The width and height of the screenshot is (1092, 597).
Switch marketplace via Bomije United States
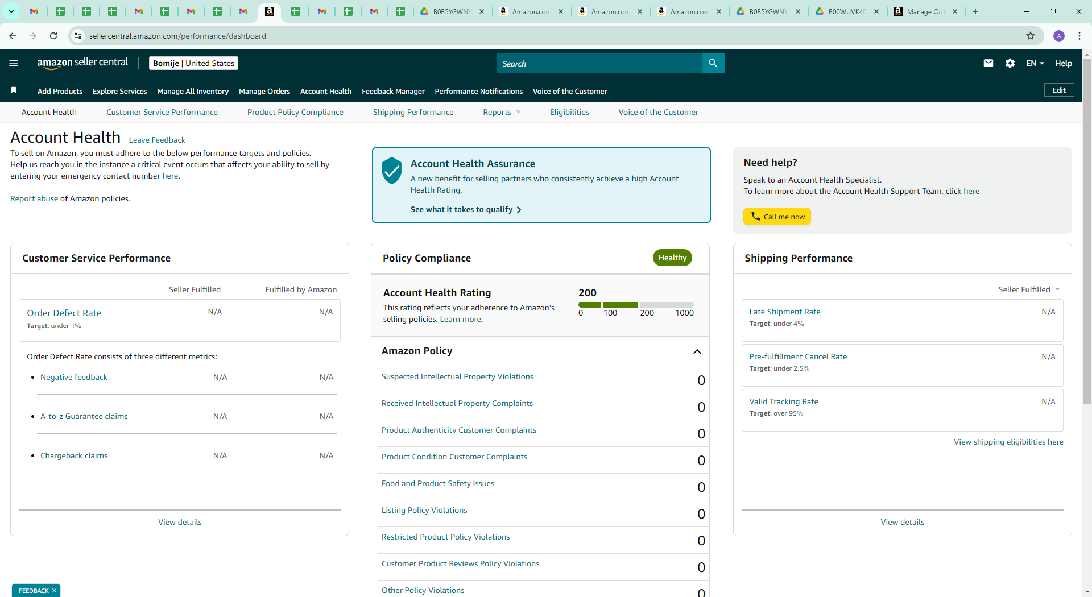click(193, 63)
